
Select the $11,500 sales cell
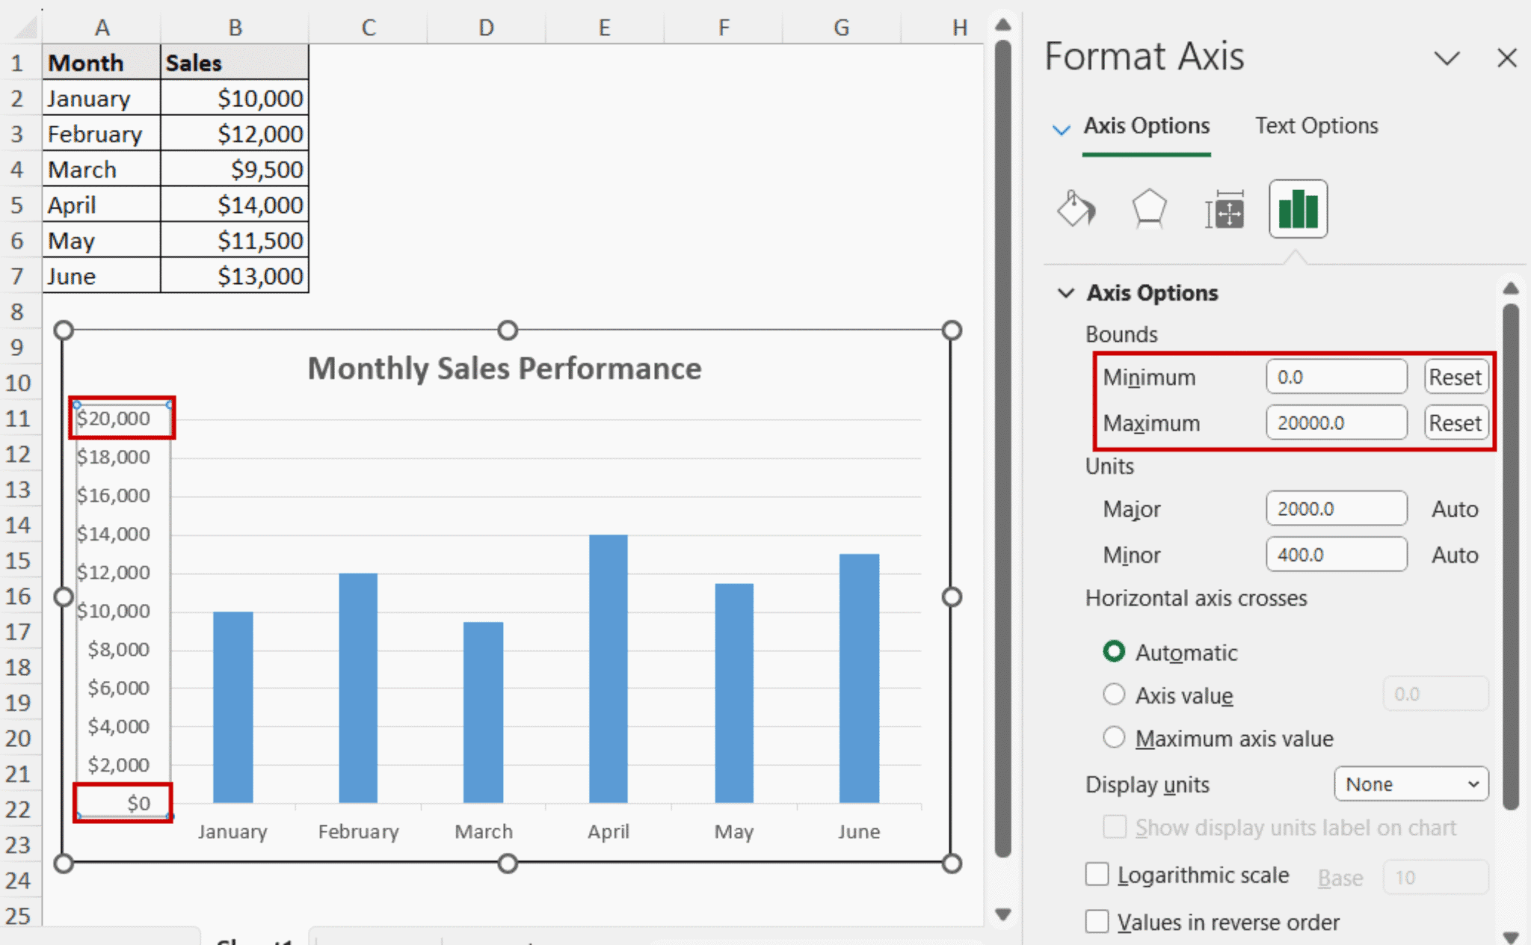pyautogui.click(x=234, y=241)
